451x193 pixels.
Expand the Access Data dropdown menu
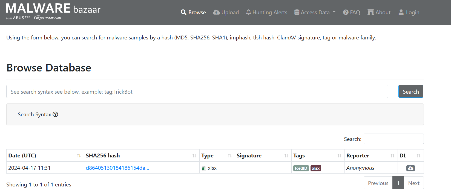pyautogui.click(x=315, y=12)
